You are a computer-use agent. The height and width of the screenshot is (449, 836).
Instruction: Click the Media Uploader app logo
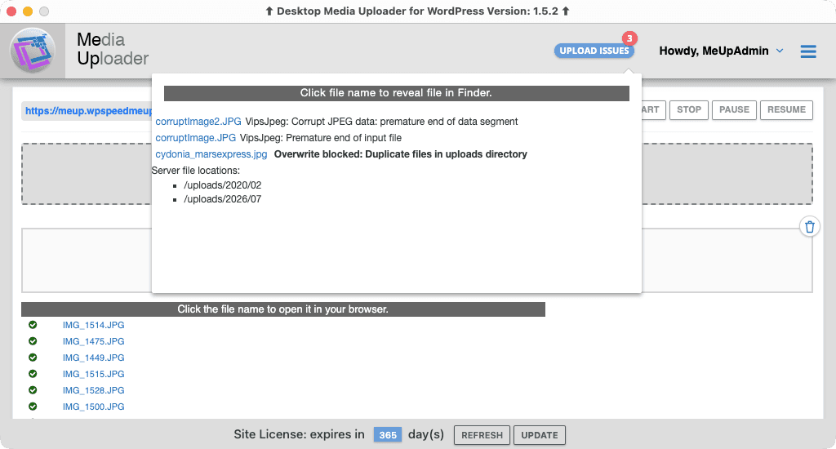click(33, 51)
